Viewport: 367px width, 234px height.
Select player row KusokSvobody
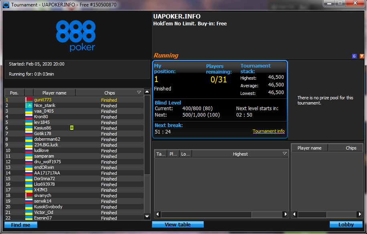pyautogui.click(x=74, y=207)
